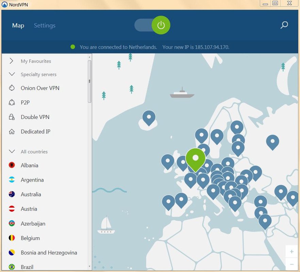Click the green connection status dot

click(x=73, y=47)
